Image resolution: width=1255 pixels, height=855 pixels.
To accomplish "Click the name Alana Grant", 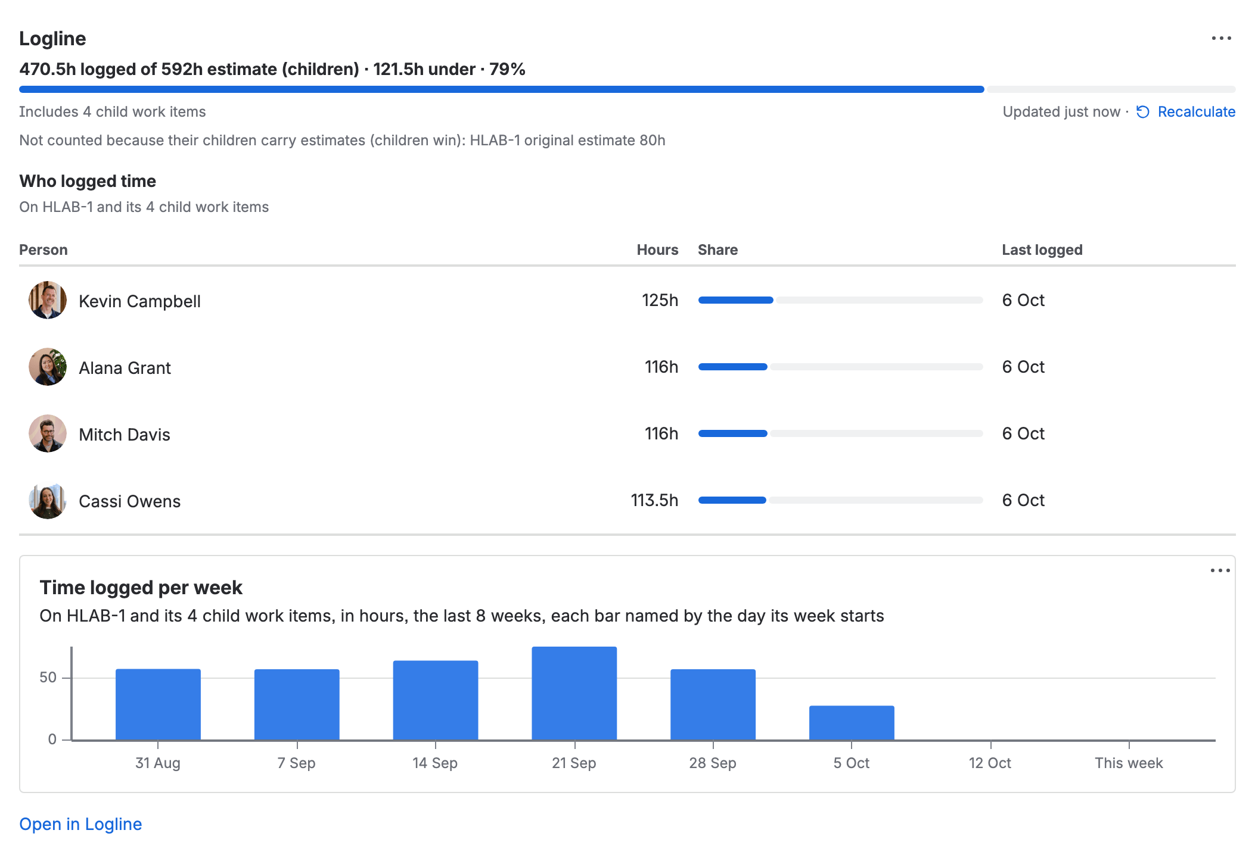I will [125, 368].
